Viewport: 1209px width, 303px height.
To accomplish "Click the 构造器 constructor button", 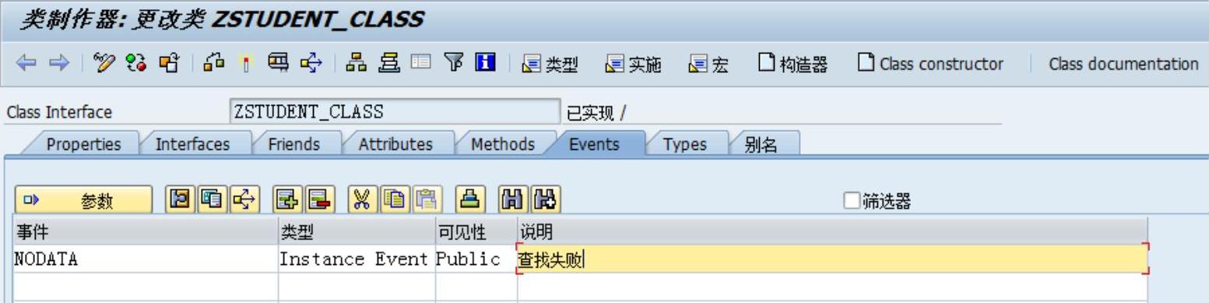I will pos(793,64).
